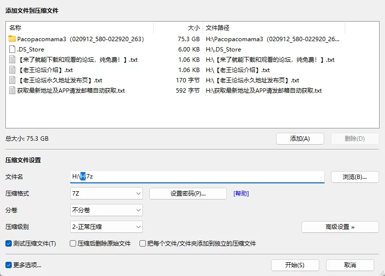Click the 75.3 GB size cell in the list
This screenshot has width=385, height=276.
[189, 39]
